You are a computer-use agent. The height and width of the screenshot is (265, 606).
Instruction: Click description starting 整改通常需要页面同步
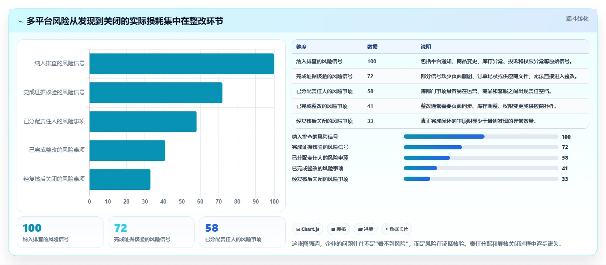tap(489, 106)
